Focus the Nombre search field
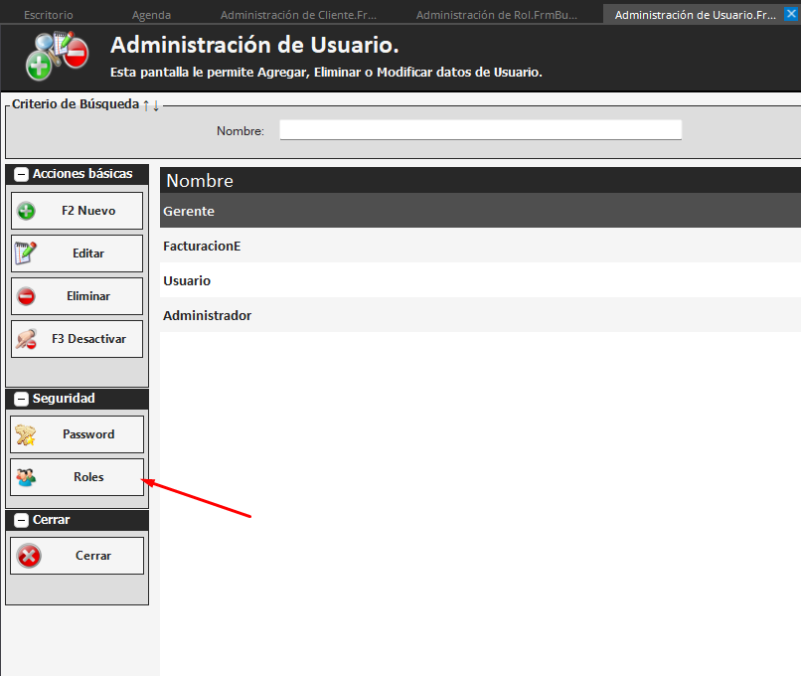Screen dimensions: 801x676 480,130
